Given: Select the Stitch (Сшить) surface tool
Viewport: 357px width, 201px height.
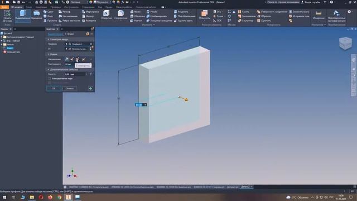Looking at the screenshot, I should coord(244,12).
